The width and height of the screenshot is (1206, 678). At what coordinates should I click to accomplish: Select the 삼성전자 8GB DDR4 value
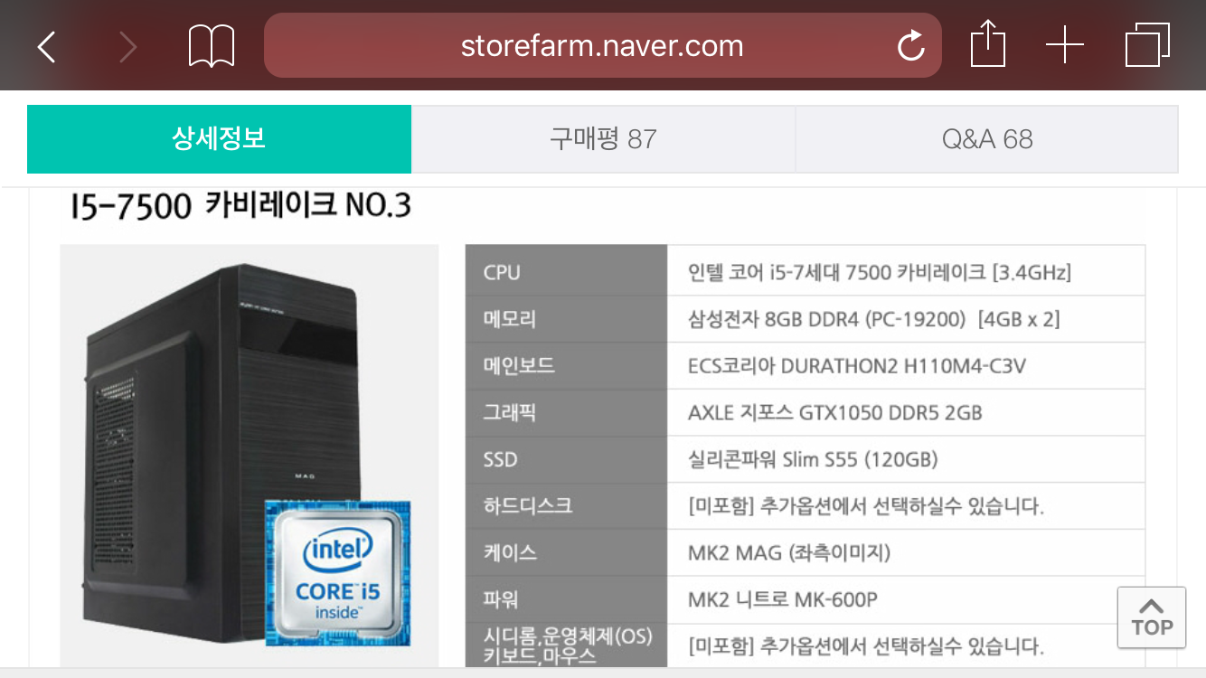tap(874, 318)
